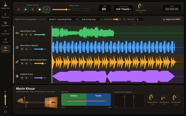Arm recording on Khöömii Drone track
The height and width of the screenshot is (116, 186).
[x=31, y=78]
